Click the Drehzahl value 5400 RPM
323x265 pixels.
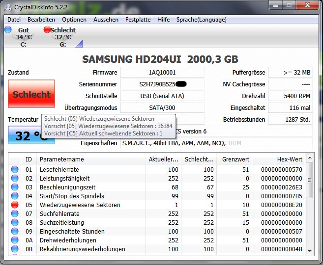tap(290, 96)
